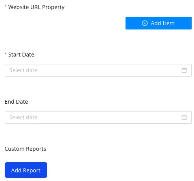
Task: Click the plus circle icon in Add Item
Action: tap(145, 23)
